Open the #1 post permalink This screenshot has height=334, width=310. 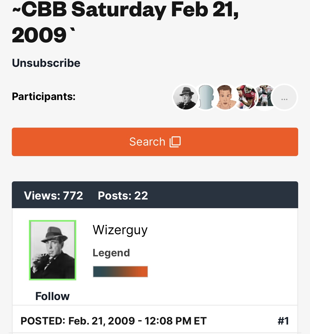pyautogui.click(x=283, y=321)
